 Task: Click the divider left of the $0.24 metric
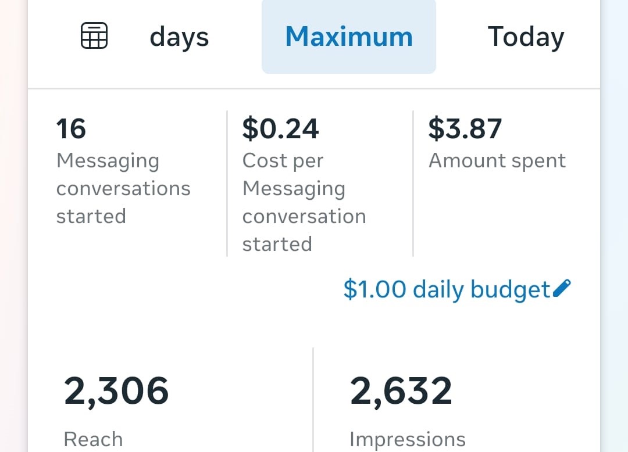(x=227, y=183)
